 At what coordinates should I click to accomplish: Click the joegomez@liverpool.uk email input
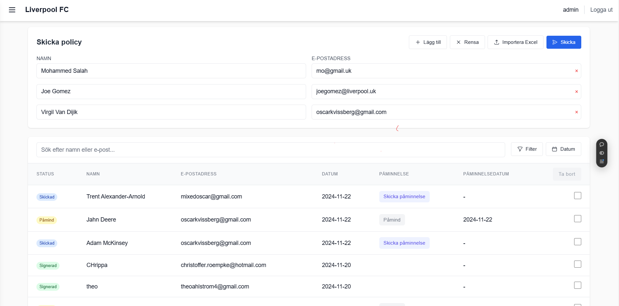click(446, 92)
